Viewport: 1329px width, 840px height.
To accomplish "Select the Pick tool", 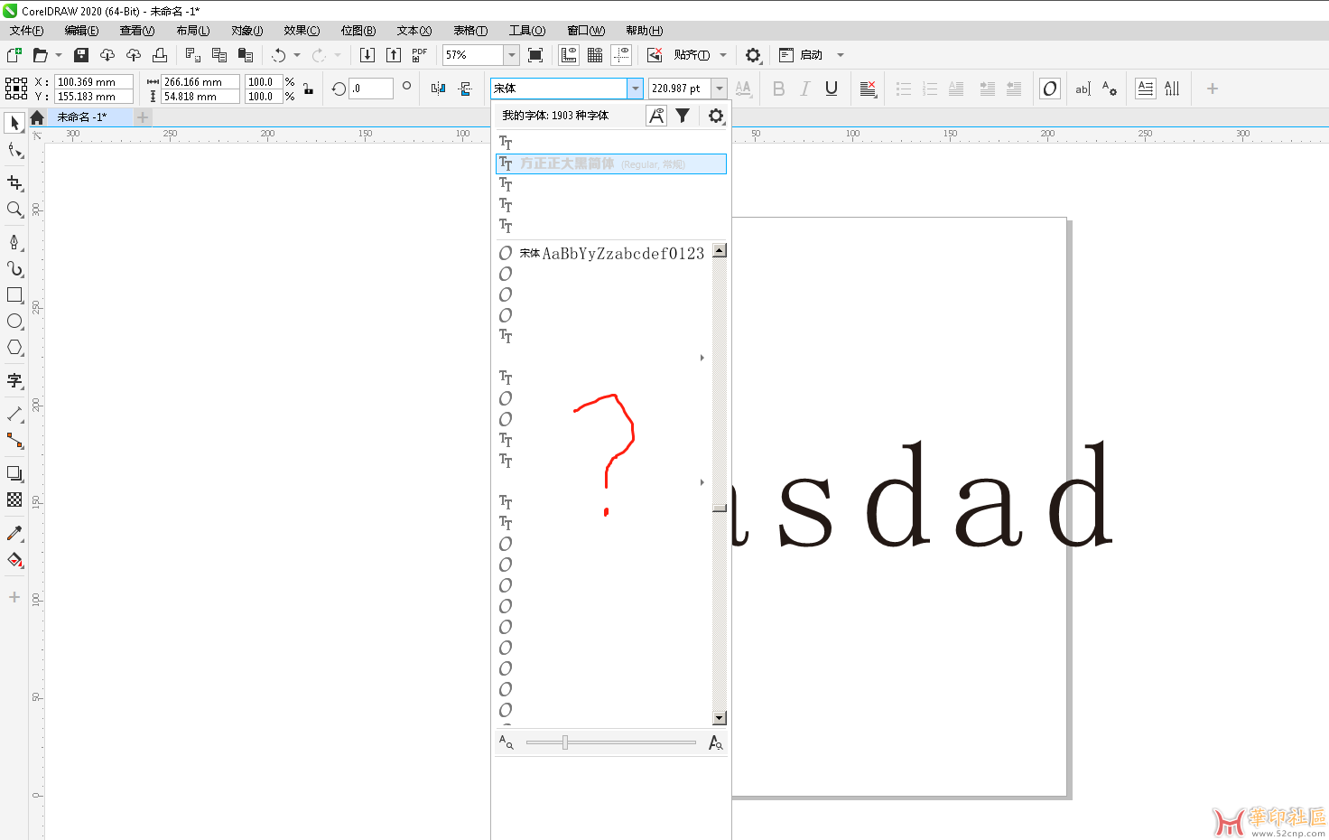I will pyautogui.click(x=14, y=123).
